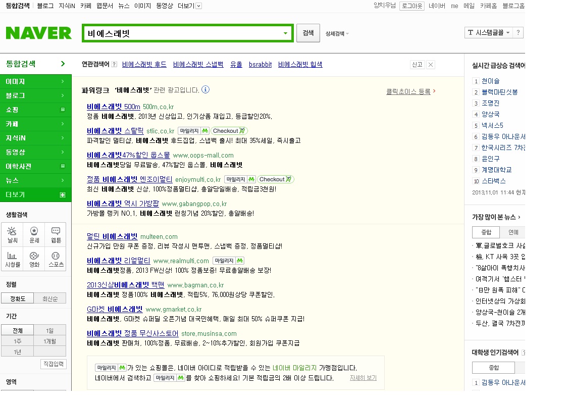Viewport: 567px width, 401px height.
Task: Open the 블로그 sidebar category
Action: (36, 95)
